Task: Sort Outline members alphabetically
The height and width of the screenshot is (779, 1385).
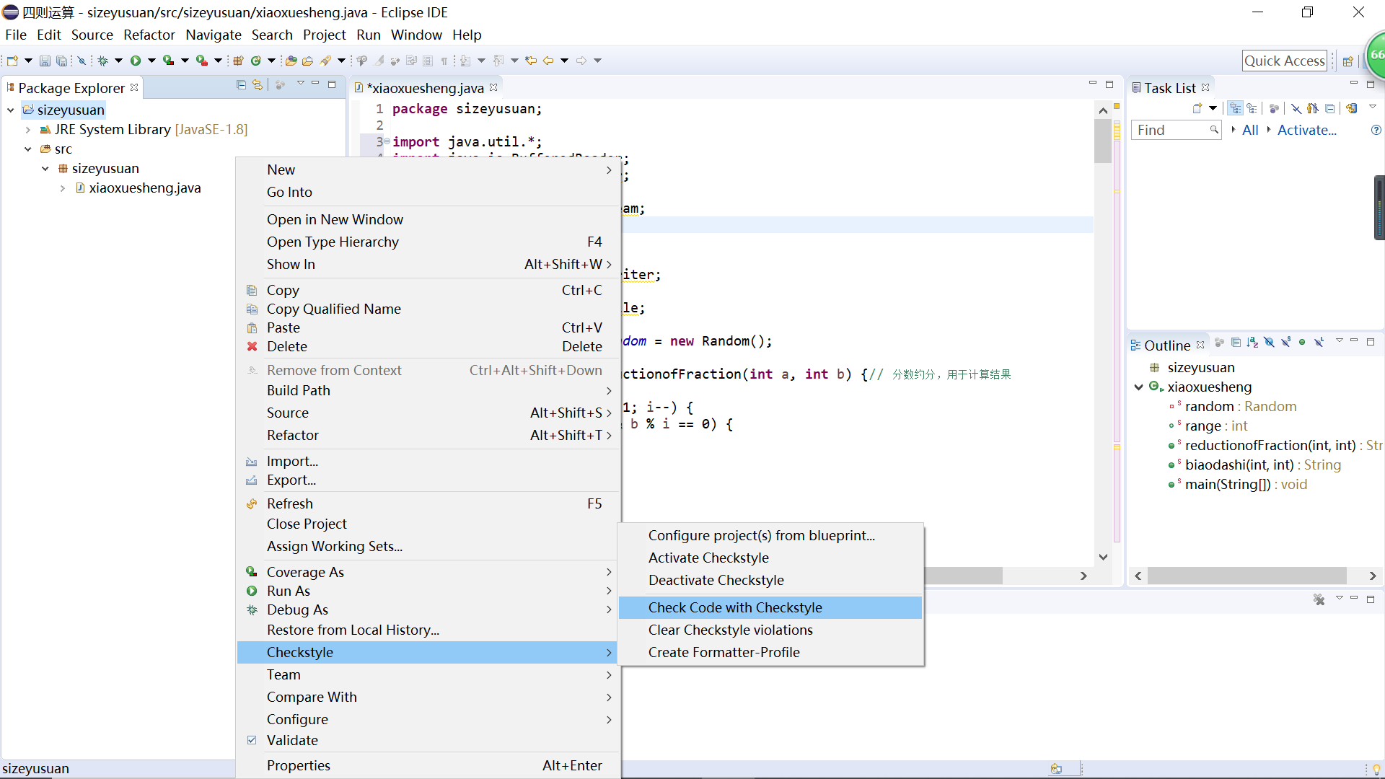Action: pyautogui.click(x=1252, y=342)
